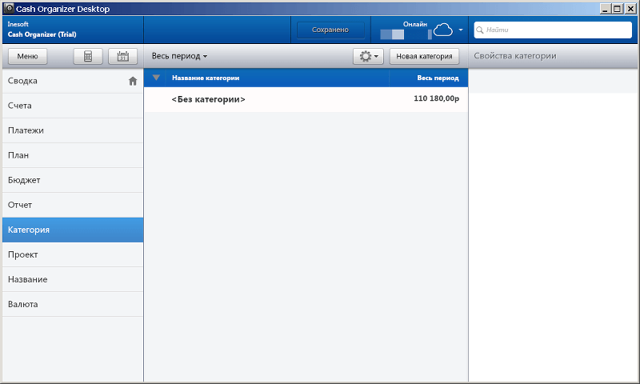Open the Название section
The width and height of the screenshot is (640, 384).
tap(73, 279)
